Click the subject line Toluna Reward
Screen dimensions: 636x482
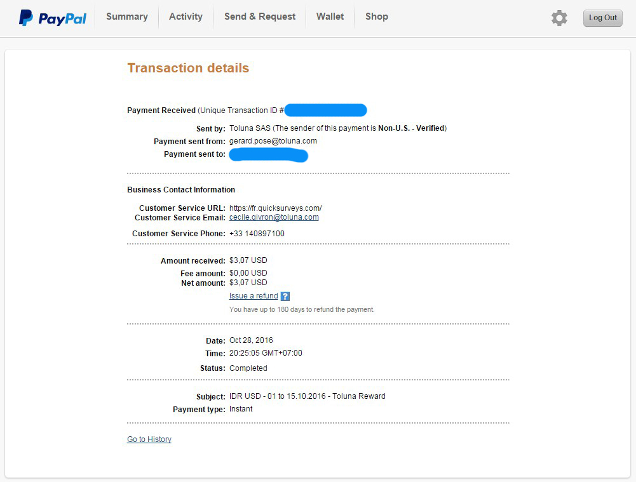(307, 396)
